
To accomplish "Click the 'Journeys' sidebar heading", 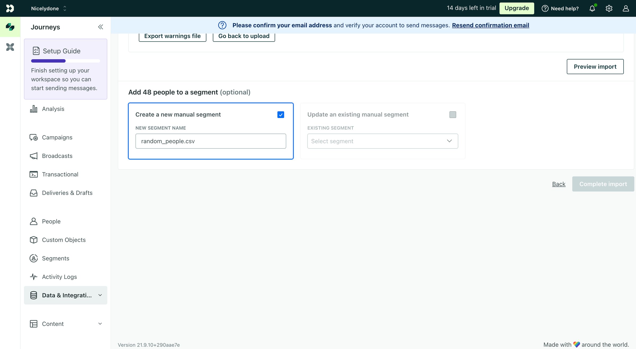I will [x=45, y=27].
